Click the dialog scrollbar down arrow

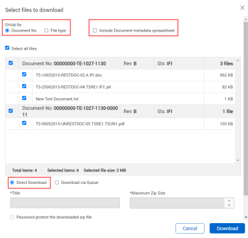(x=246, y=217)
